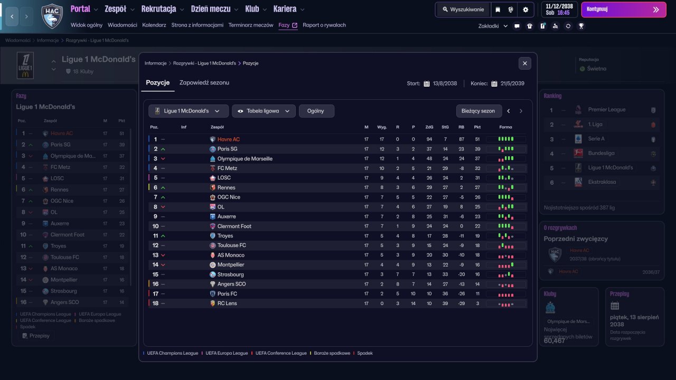The width and height of the screenshot is (676, 380).
Task: Select the Pozycje tab
Action: coord(158,83)
